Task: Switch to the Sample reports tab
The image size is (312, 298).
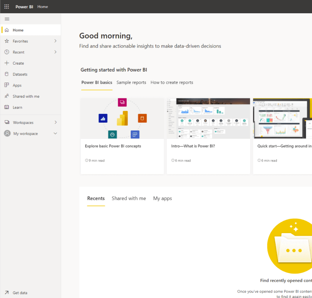Action: pyautogui.click(x=131, y=82)
